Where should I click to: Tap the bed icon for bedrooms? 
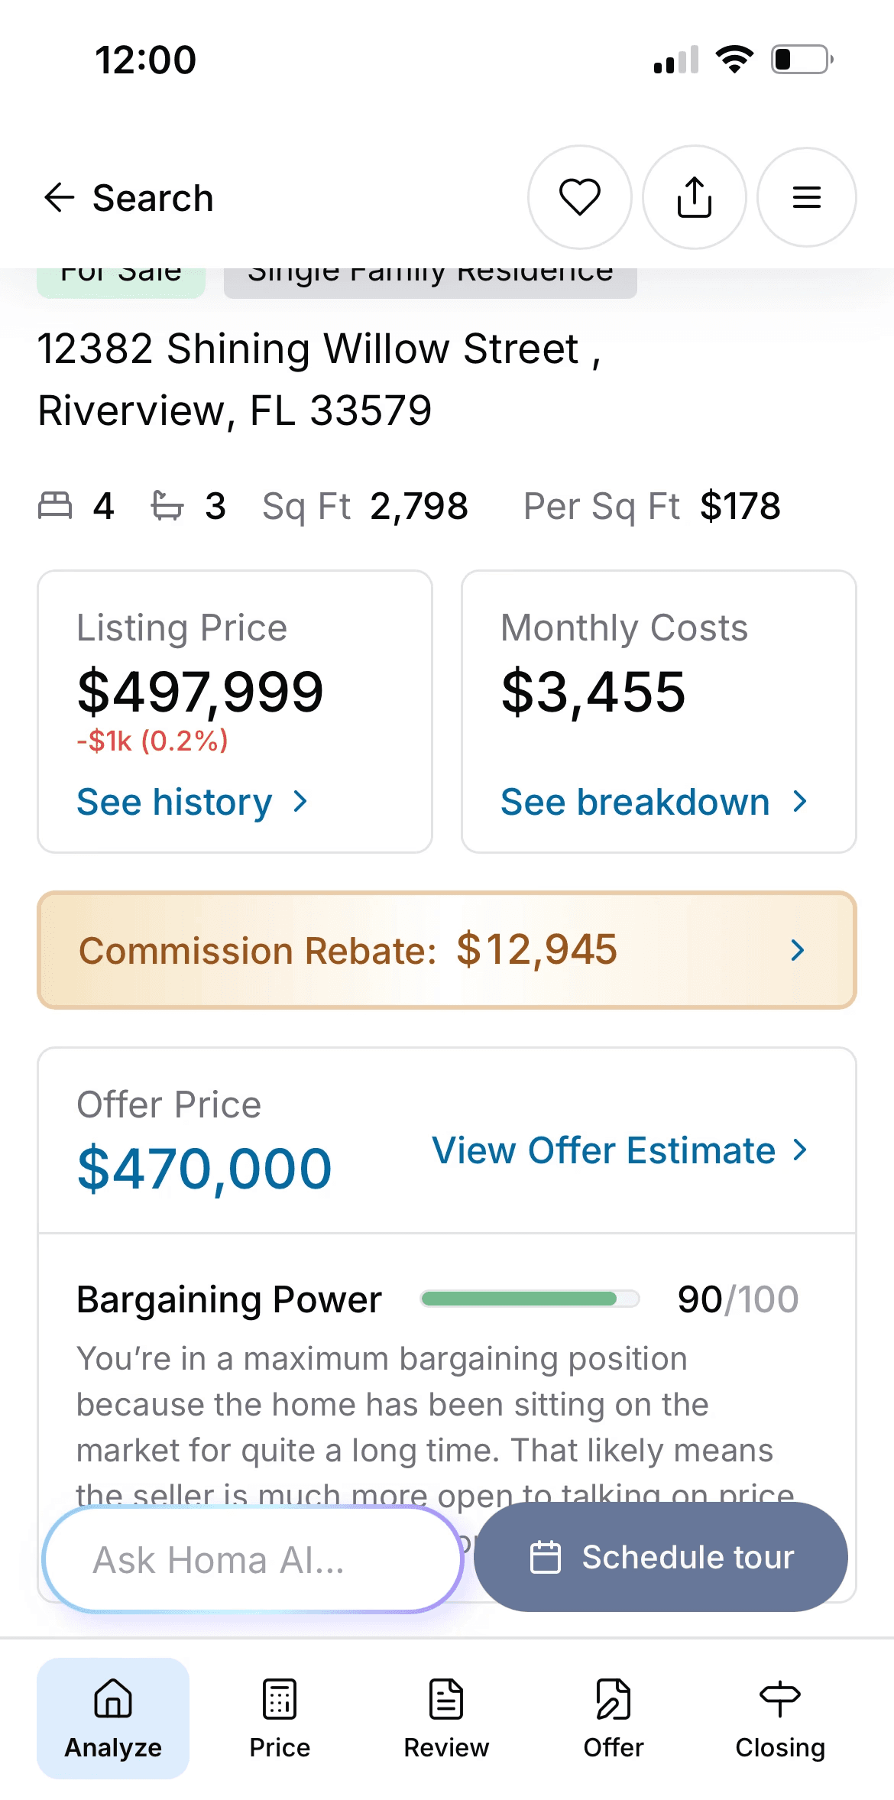[55, 505]
